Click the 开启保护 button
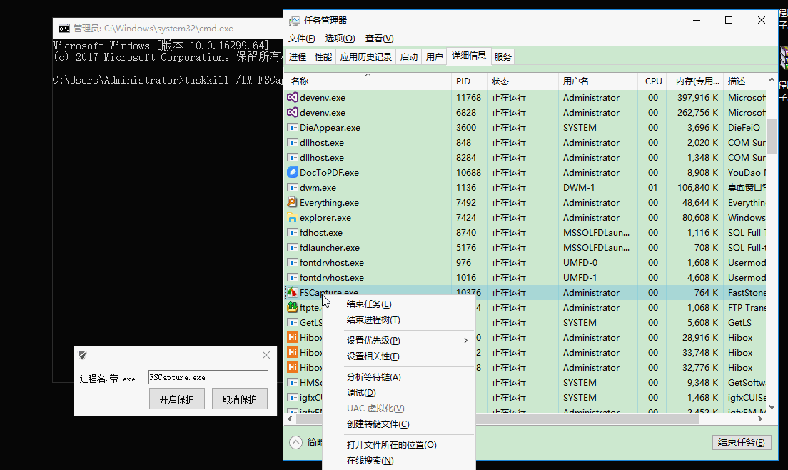This screenshot has width=788, height=470. pos(177,399)
